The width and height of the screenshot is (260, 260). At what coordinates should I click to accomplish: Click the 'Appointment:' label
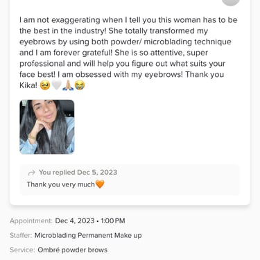click(31, 221)
